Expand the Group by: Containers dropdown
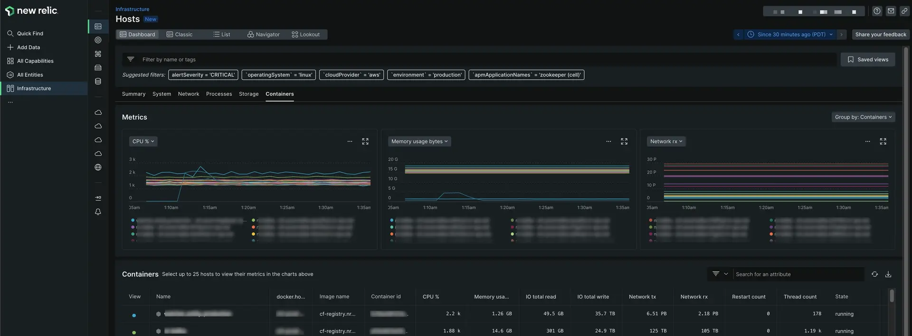 863,117
